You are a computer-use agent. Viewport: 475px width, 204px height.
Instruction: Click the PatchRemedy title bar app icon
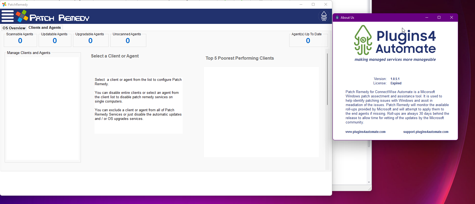coord(4,5)
